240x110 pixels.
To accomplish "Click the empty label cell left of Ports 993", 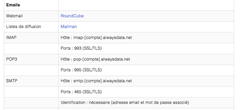I will (31, 48).
